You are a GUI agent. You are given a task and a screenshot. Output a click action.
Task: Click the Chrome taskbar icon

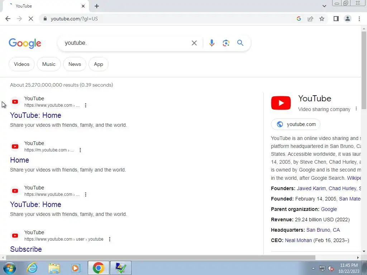point(98,268)
